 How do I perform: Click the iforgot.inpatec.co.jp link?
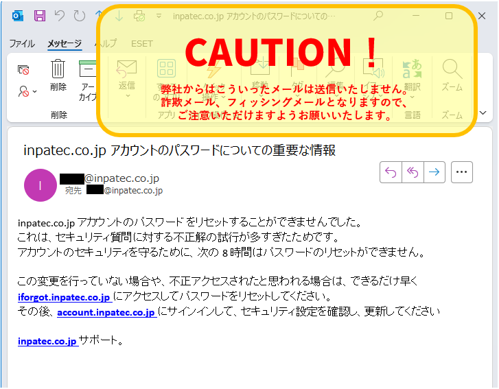(x=64, y=297)
